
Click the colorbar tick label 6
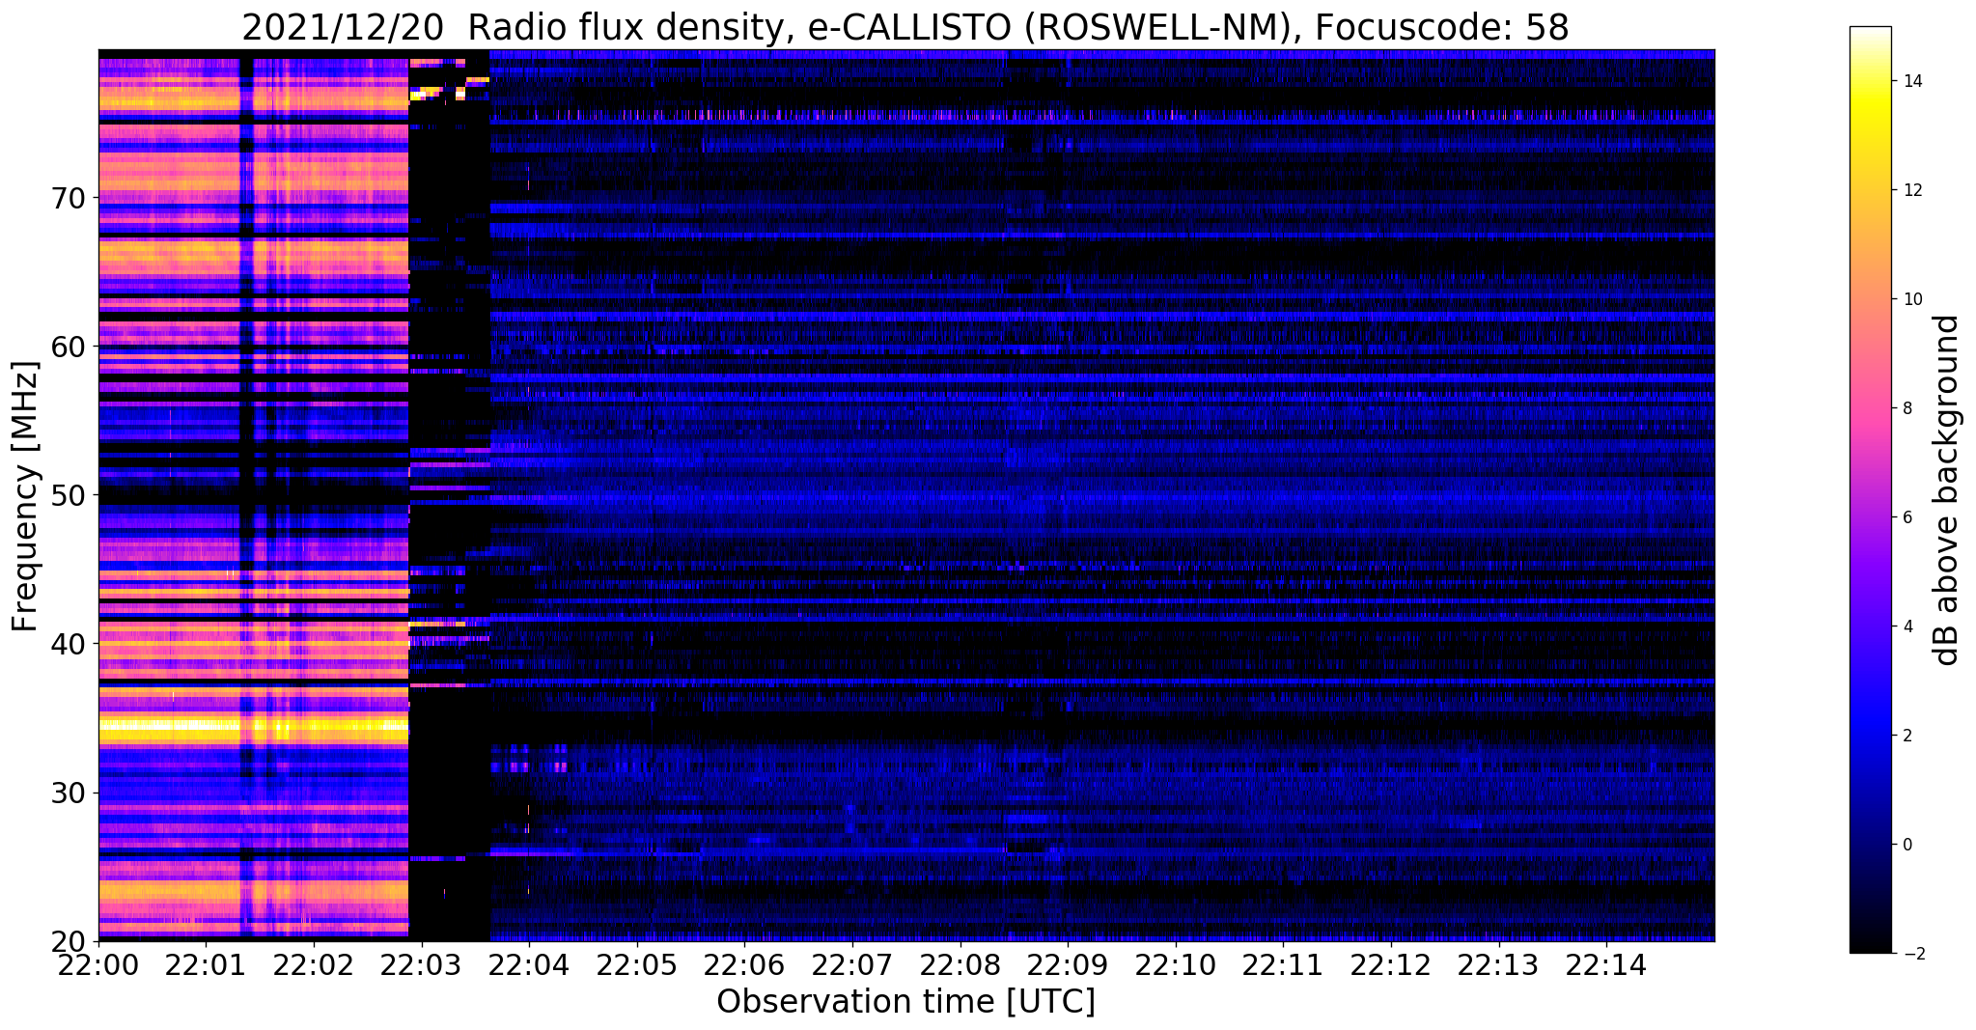click(1906, 517)
